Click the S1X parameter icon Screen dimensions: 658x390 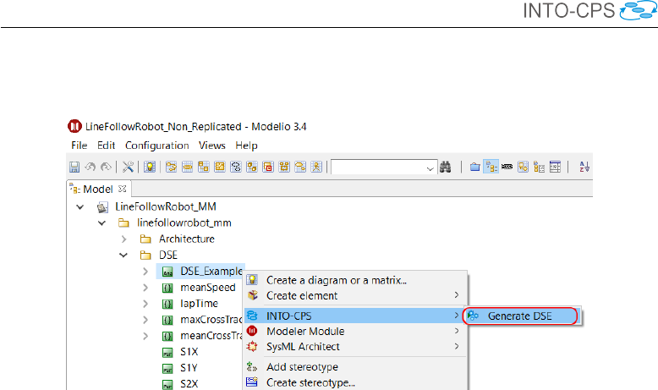167,353
